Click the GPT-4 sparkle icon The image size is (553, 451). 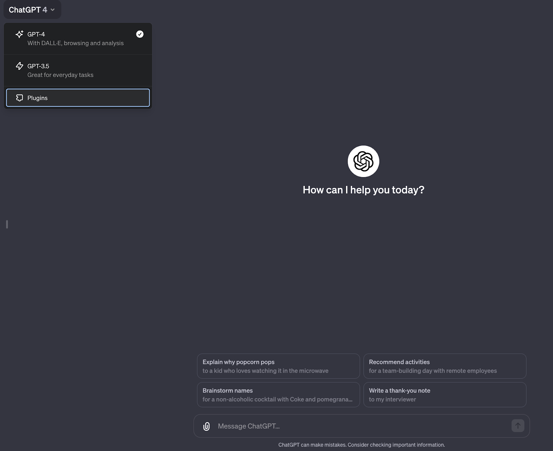19,34
